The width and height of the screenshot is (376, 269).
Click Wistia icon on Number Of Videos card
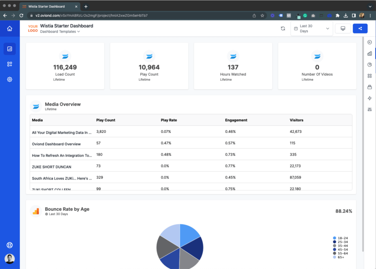(317, 56)
